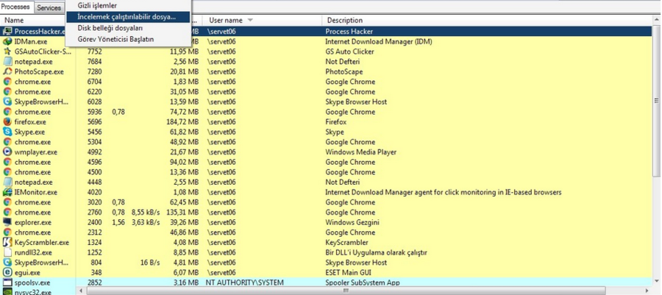
Task: Click CPU value 1,56 for explorer.exe
Action: click(x=118, y=222)
